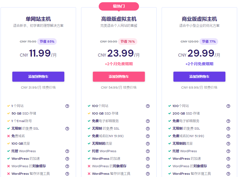Click help icon for business plan's 托管 WordPress
Viewport: 238px width, 177px height.
coord(228,151)
